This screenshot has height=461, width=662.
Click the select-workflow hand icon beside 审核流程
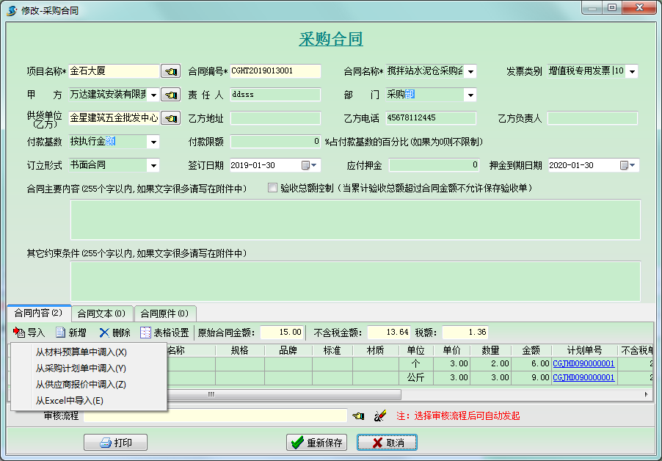(x=358, y=416)
